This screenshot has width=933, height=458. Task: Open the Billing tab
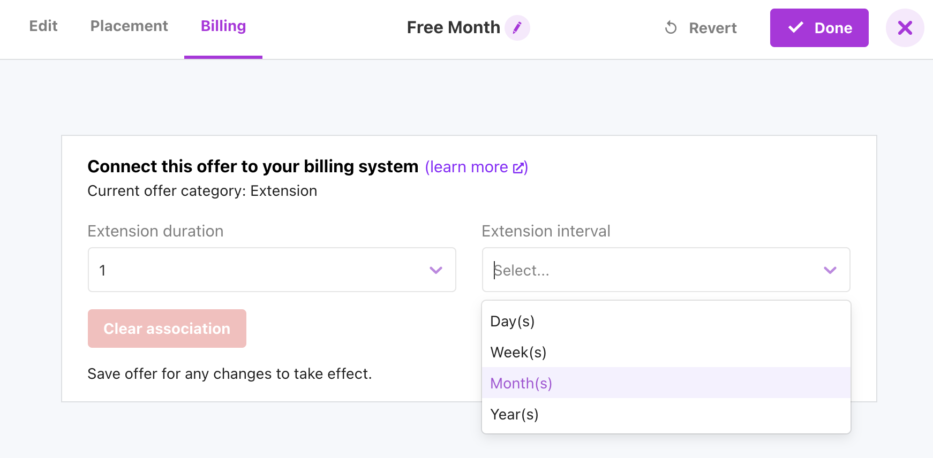point(223,26)
